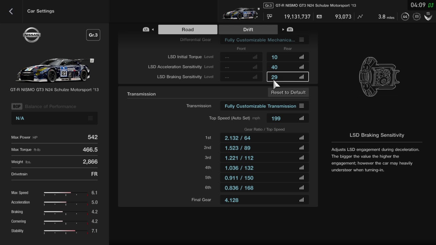Click the Max Torque 466.5 value
The image size is (436, 245).
pos(90,149)
